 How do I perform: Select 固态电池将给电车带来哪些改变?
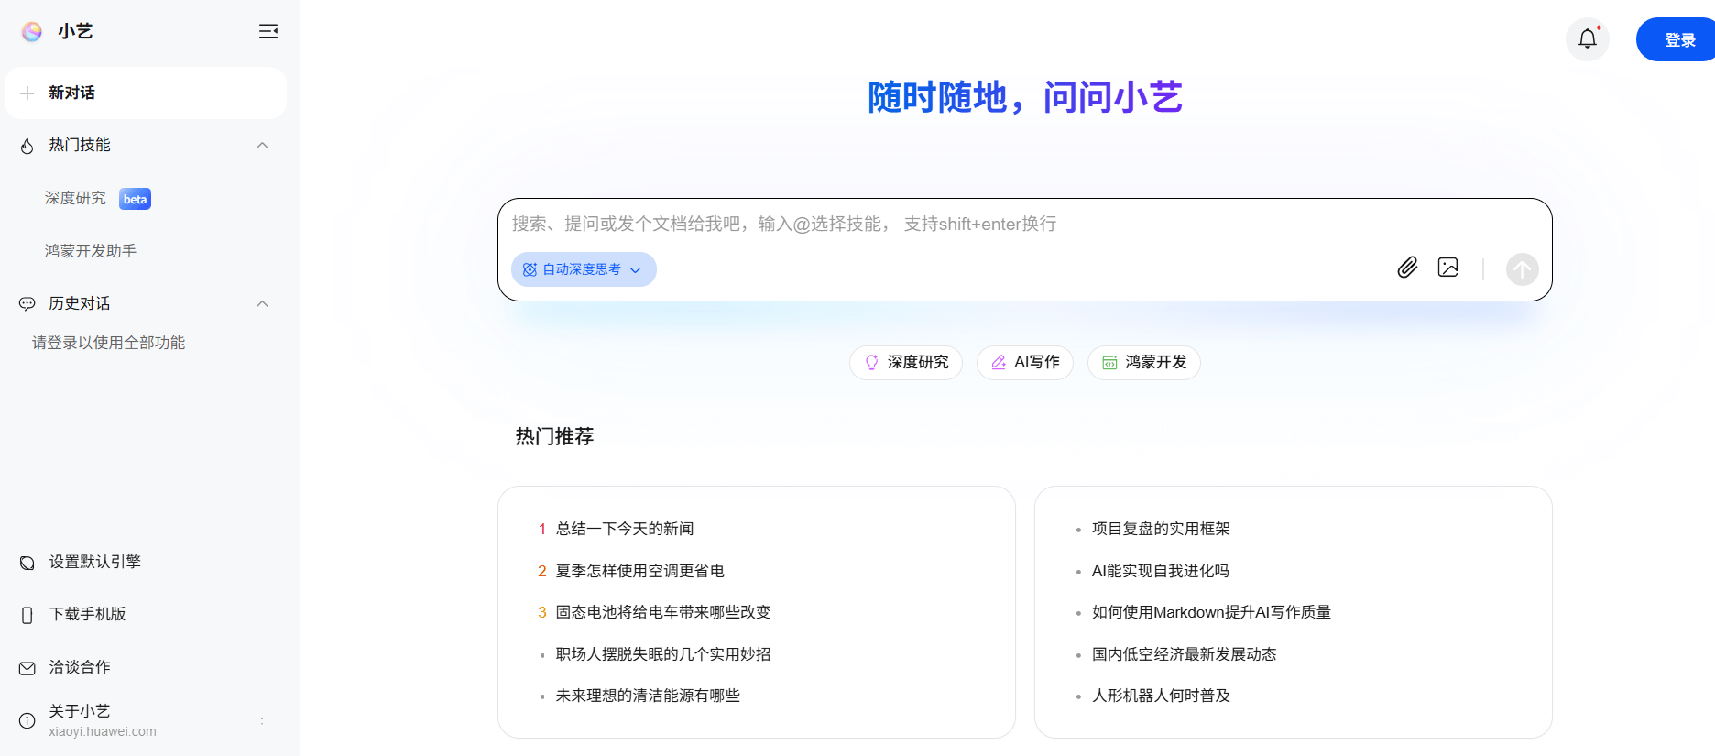click(x=663, y=612)
